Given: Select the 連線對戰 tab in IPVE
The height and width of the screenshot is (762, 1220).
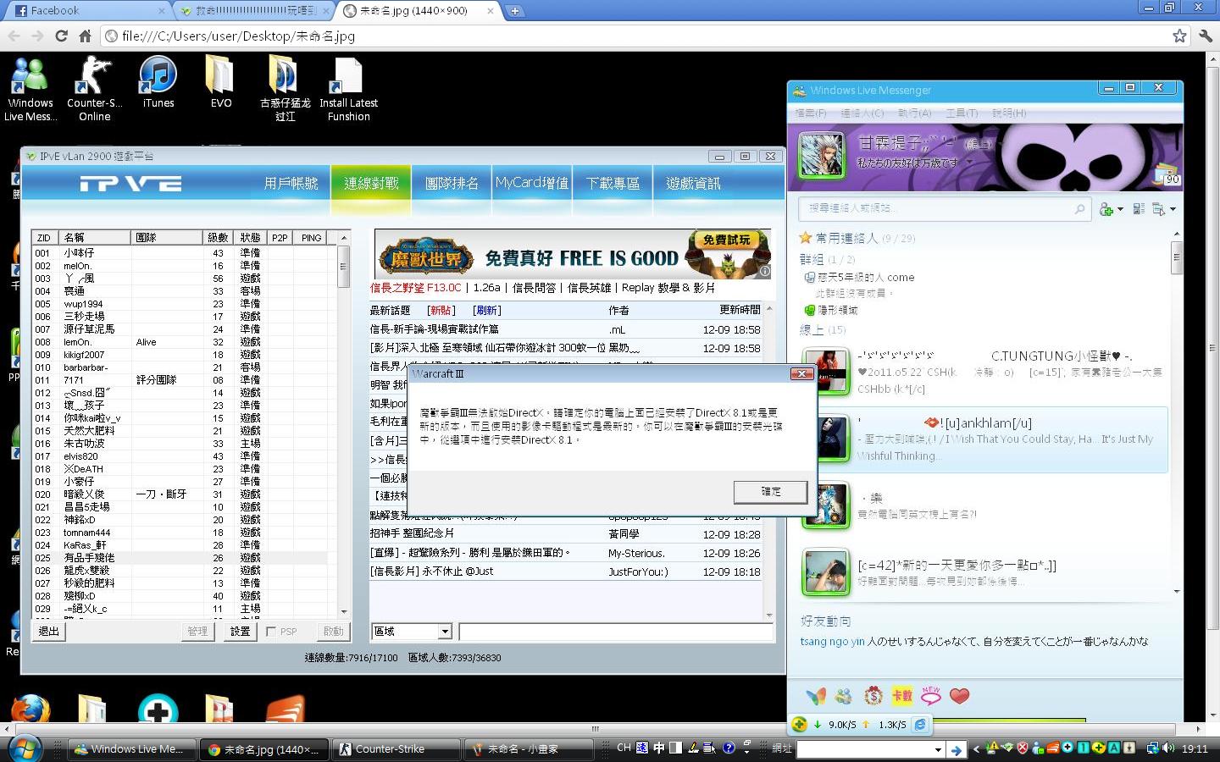Looking at the screenshot, I should 371,183.
